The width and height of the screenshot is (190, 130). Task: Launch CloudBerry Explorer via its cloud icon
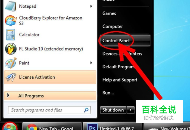(x=10, y=21)
